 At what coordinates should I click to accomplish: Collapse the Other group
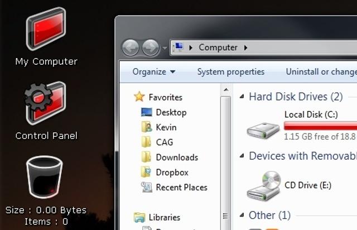click(x=242, y=215)
